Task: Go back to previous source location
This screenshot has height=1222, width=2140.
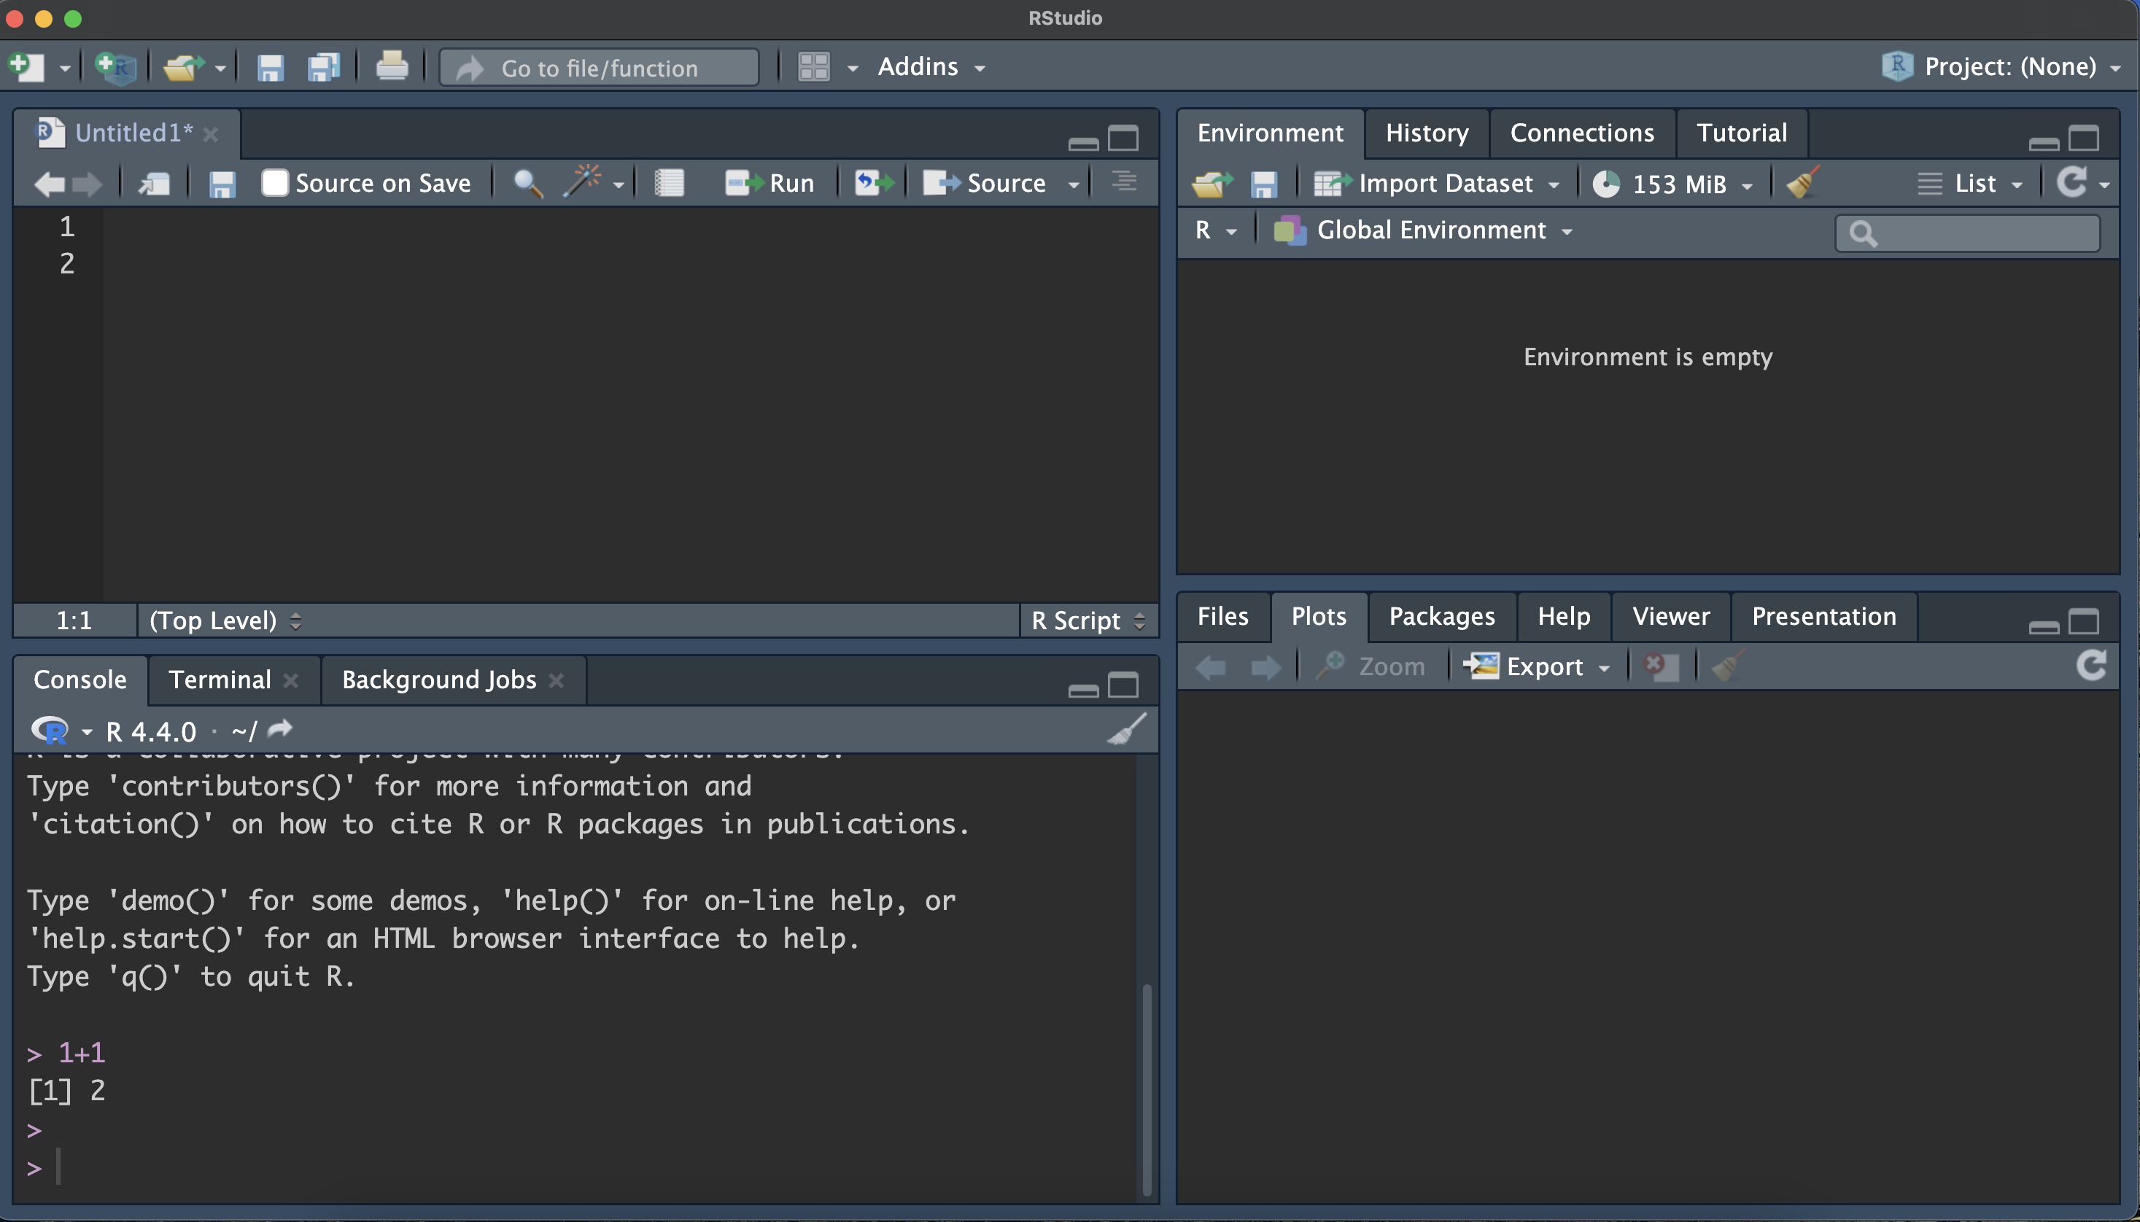Action: coord(50,183)
